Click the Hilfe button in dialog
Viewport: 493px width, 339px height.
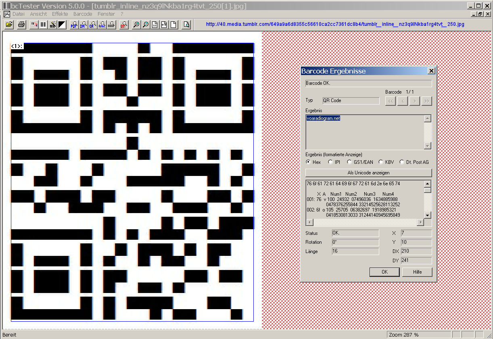pyautogui.click(x=417, y=272)
